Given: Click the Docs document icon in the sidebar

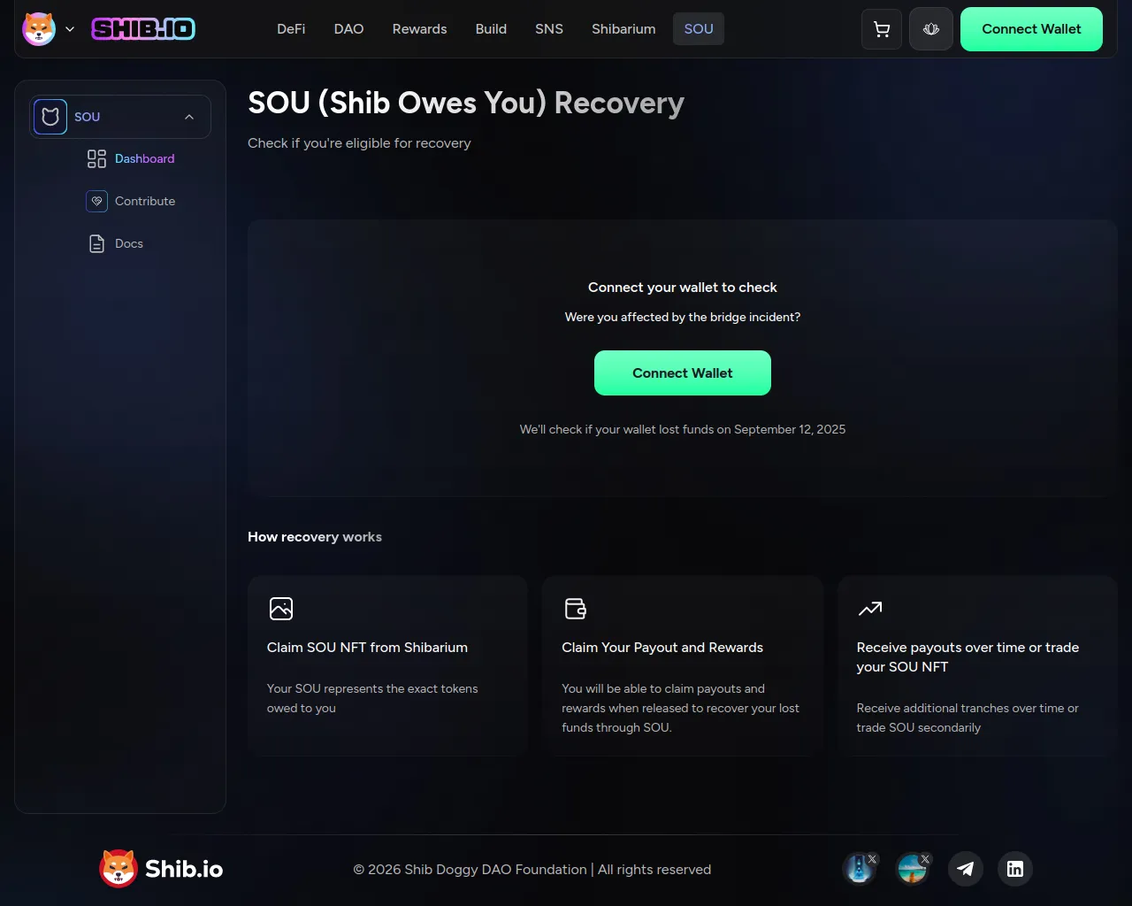Looking at the screenshot, I should click(96, 243).
